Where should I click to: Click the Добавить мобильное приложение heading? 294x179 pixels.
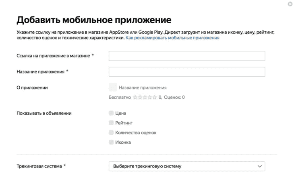[94, 20]
